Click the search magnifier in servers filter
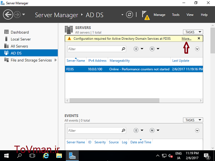This screenshot has height=161, width=215. [x=124, y=49]
